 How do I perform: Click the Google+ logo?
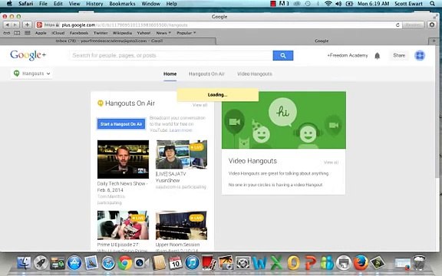pyautogui.click(x=28, y=55)
